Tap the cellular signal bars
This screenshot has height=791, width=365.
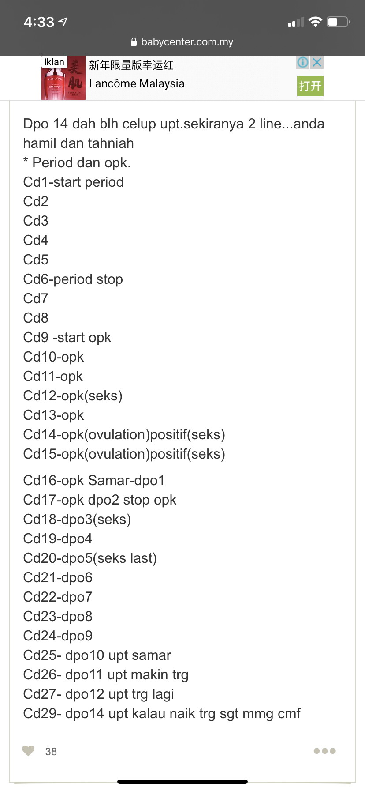point(296,22)
